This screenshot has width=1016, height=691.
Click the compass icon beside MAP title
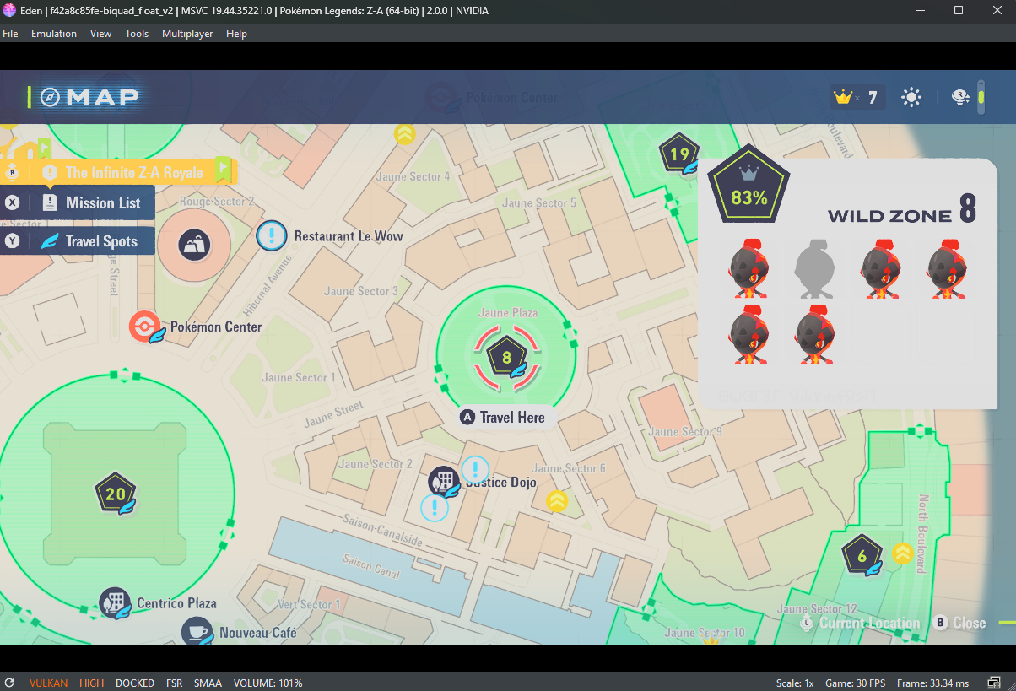click(x=50, y=97)
